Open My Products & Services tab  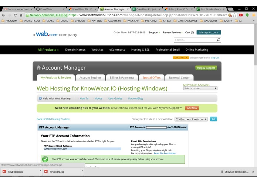point(56,78)
